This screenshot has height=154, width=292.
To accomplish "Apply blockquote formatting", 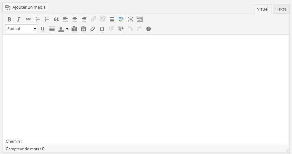I will click(x=56, y=19).
